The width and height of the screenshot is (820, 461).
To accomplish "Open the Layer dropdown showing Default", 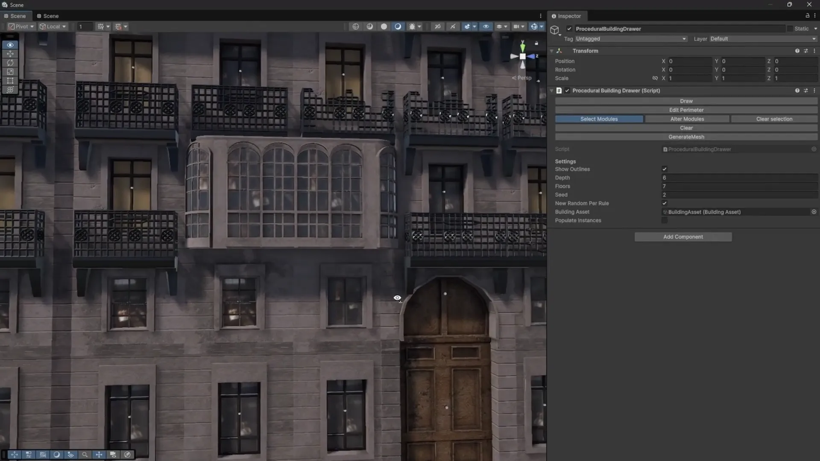I will coord(763,39).
